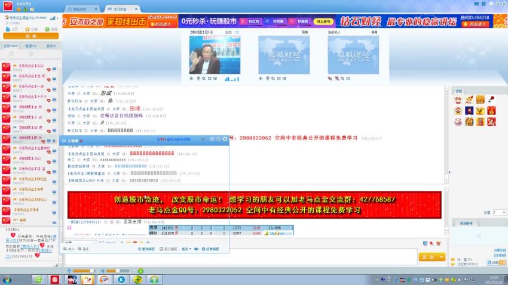Open the send button dropdown arrow

[x=441, y=257]
